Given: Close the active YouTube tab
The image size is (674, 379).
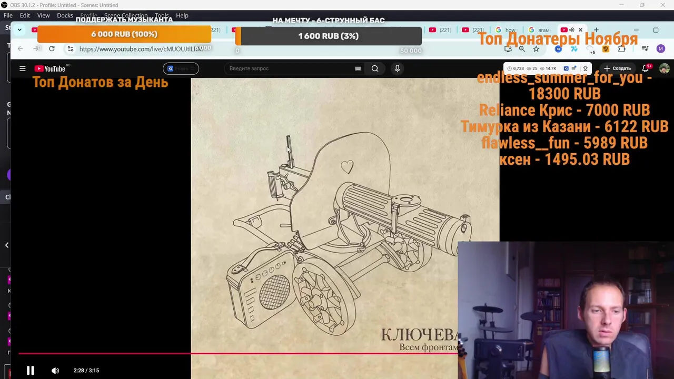Looking at the screenshot, I should click(580, 30).
